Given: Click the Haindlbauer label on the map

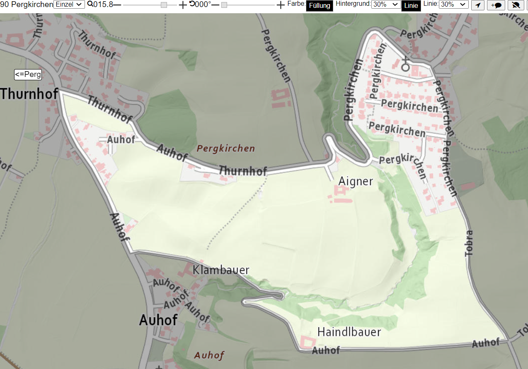Looking at the screenshot, I should [349, 331].
